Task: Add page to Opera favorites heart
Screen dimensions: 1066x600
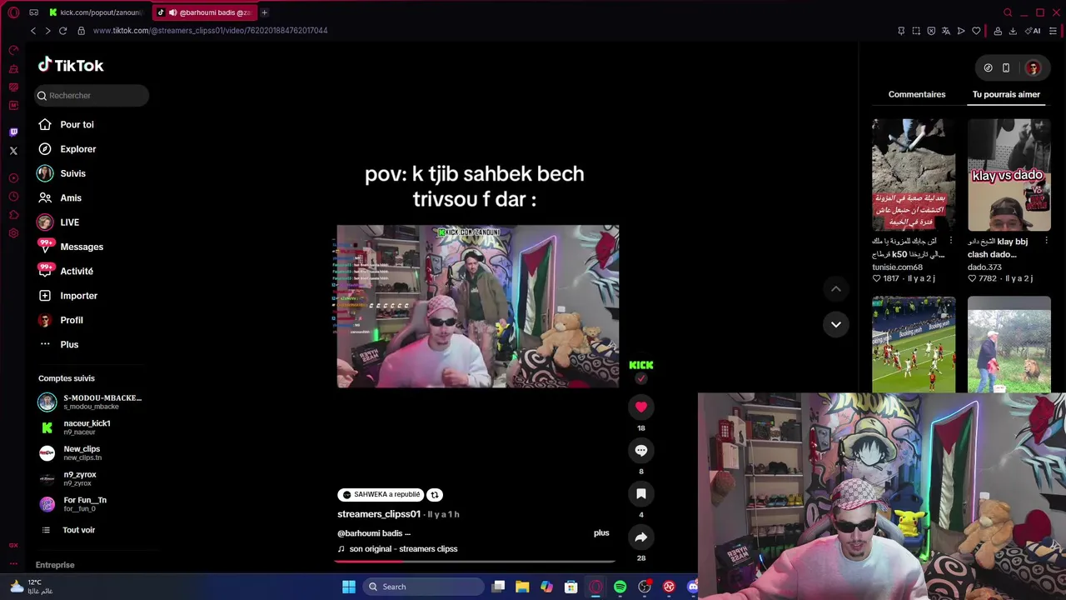Action: click(976, 31)
